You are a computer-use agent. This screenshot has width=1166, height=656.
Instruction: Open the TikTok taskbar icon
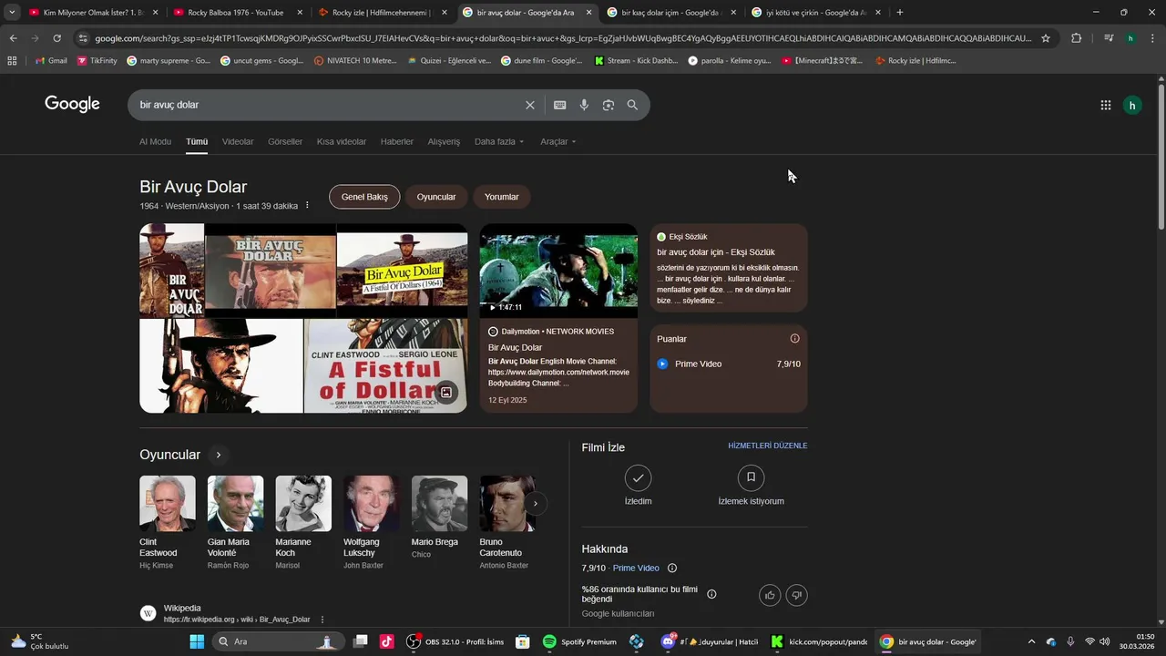coord(386,641)
